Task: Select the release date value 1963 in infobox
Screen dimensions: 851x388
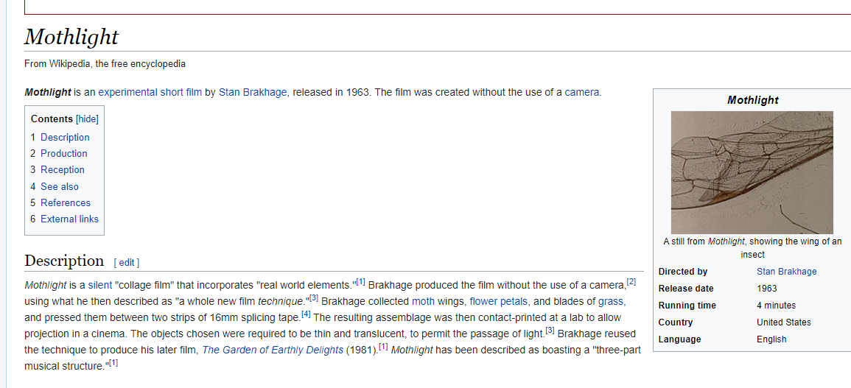Action: pos(767,288)
